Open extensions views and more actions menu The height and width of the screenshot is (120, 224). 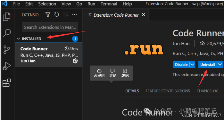[74, 14]
